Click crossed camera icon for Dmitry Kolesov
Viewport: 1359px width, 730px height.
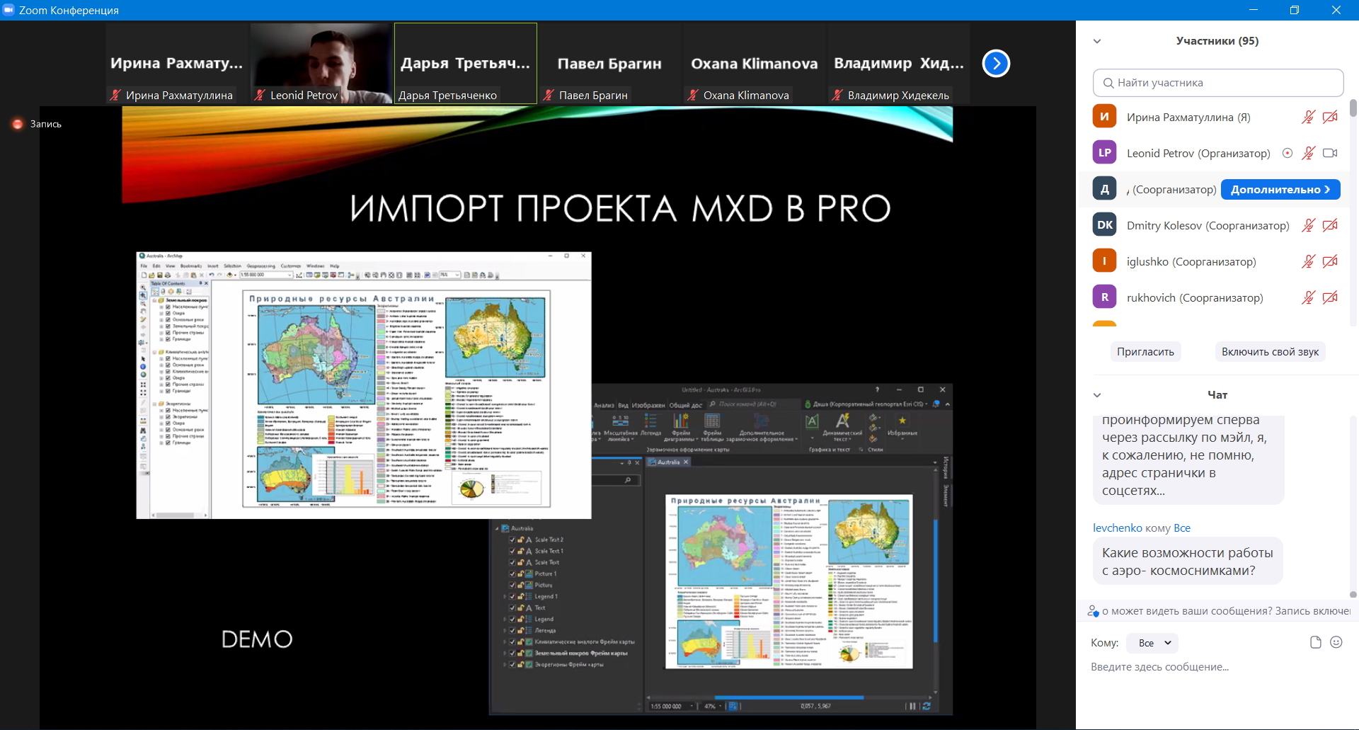[1330, 225]
